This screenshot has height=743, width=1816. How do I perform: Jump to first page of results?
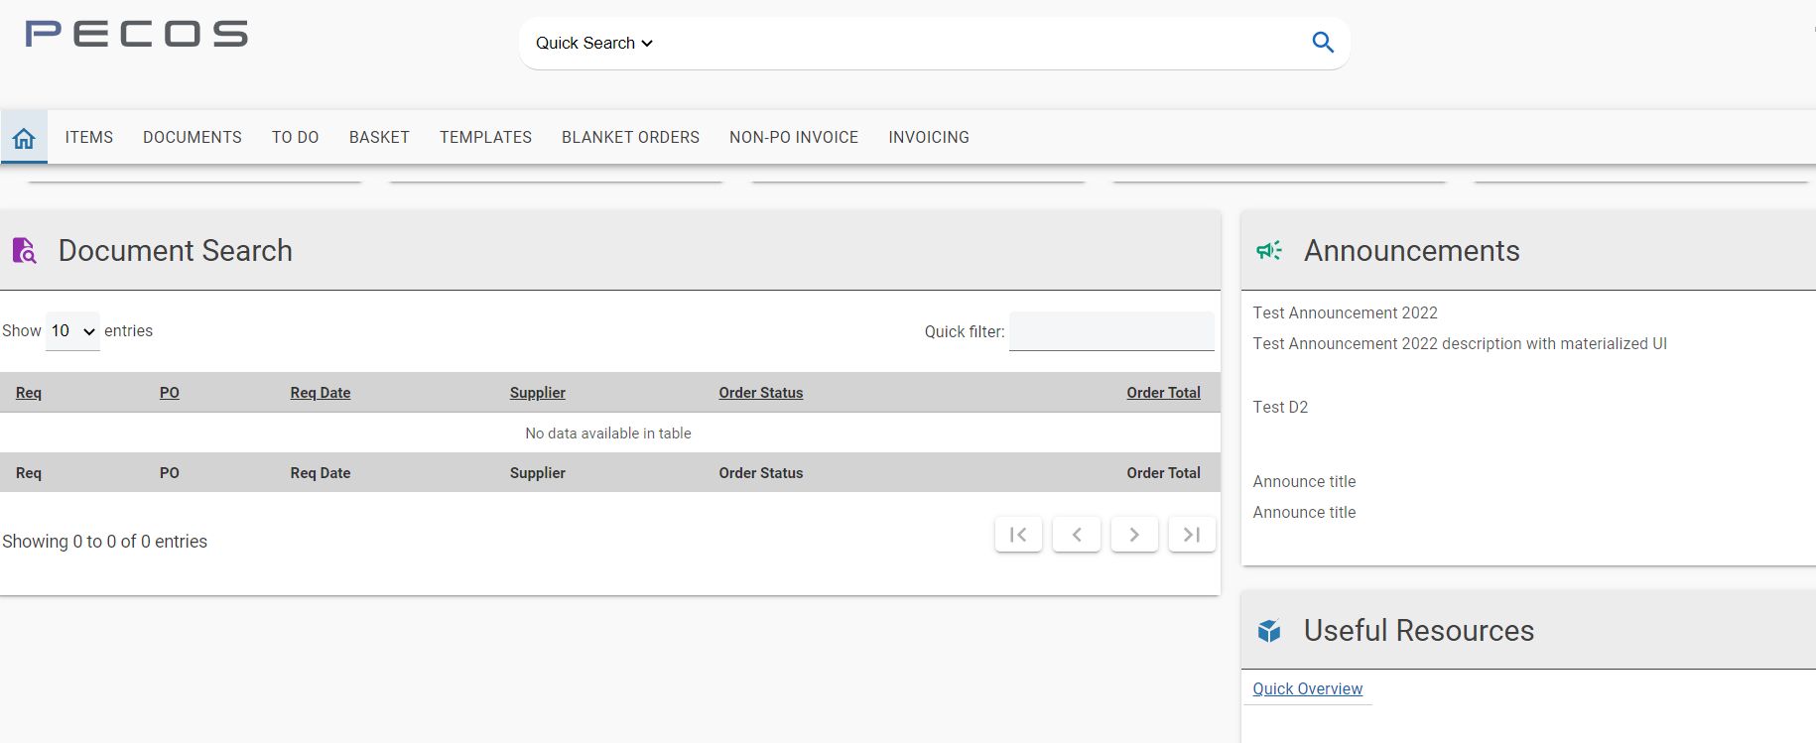tap(1018, 535)
